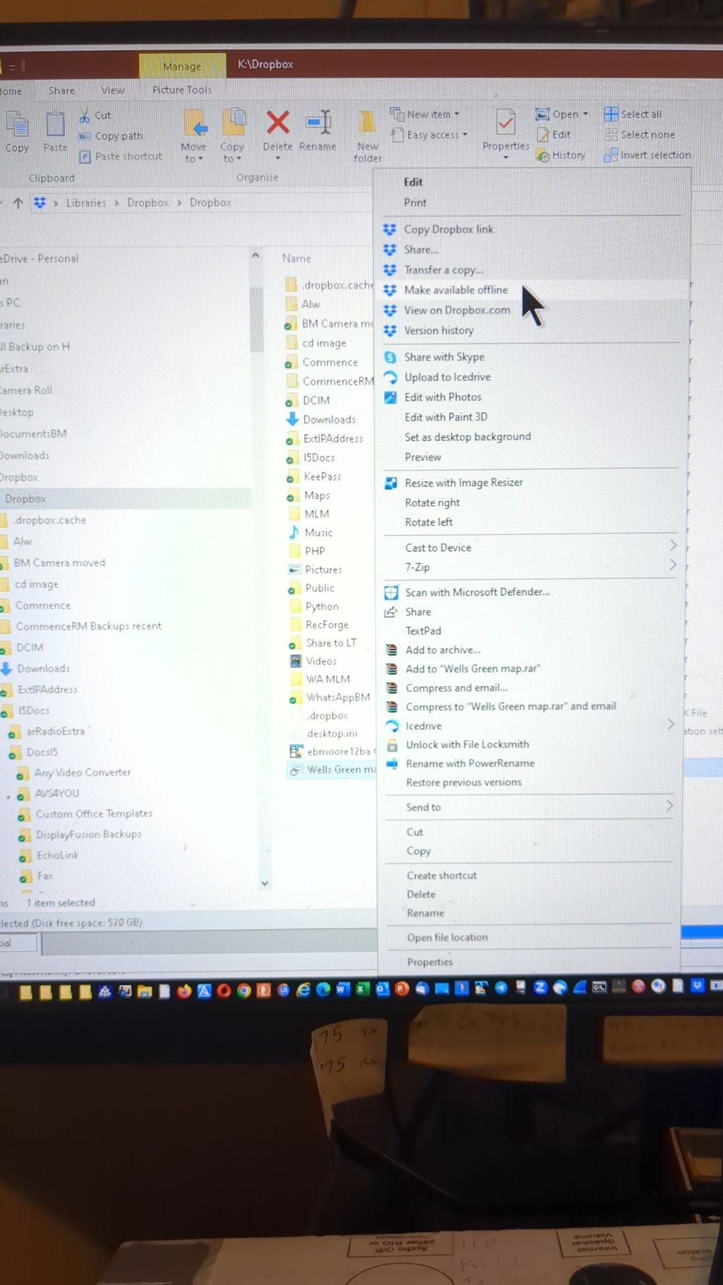Click Copy path in the ribbon
Image resolution: width=723 pixels, height=1285 pixels.
[x=111, y=136]
